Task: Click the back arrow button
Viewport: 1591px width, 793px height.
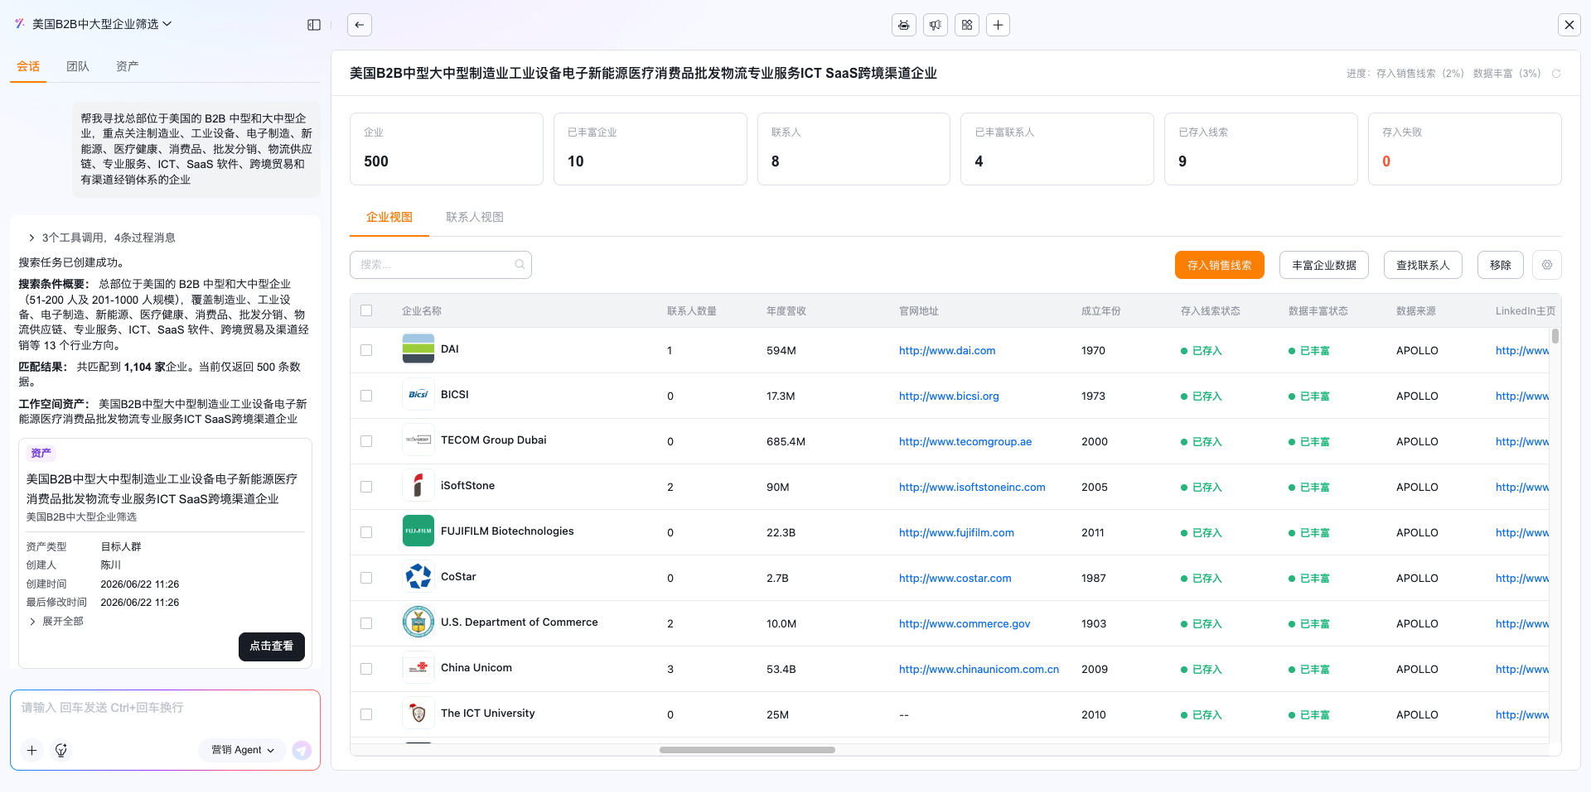Action: (360, 25)
